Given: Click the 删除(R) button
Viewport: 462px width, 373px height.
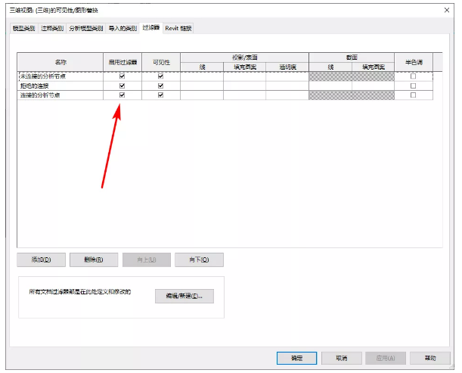Looking at the screenshot, I should tap(94, 260).
